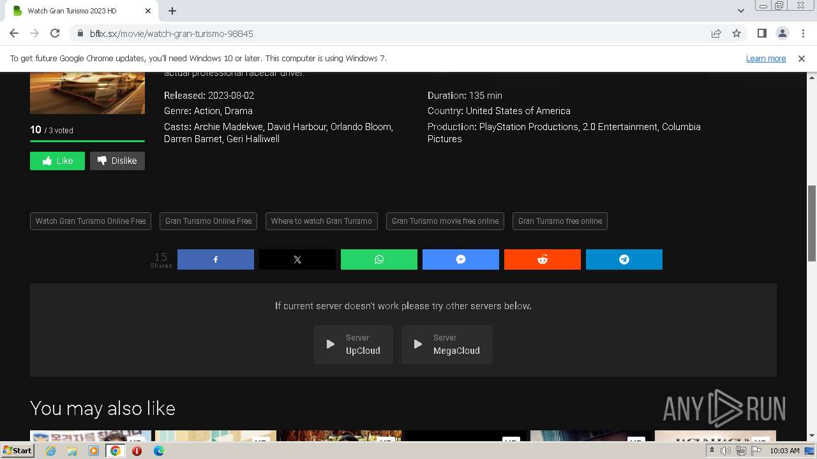Open Microsoft Edge from taskbar

point(158,451)
